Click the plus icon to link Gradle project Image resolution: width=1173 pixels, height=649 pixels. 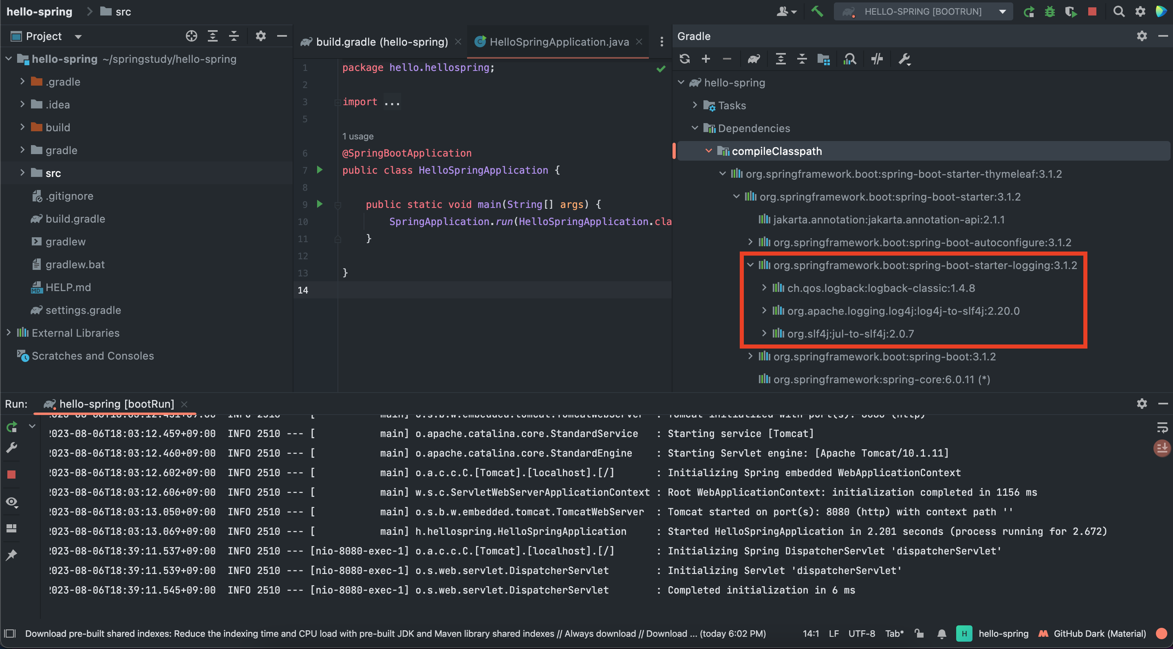(706, 59)
